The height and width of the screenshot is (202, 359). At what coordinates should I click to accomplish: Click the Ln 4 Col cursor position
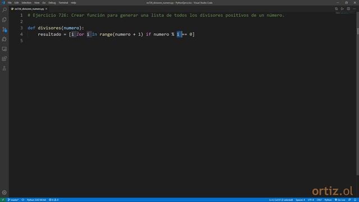[x=280, y=200]
